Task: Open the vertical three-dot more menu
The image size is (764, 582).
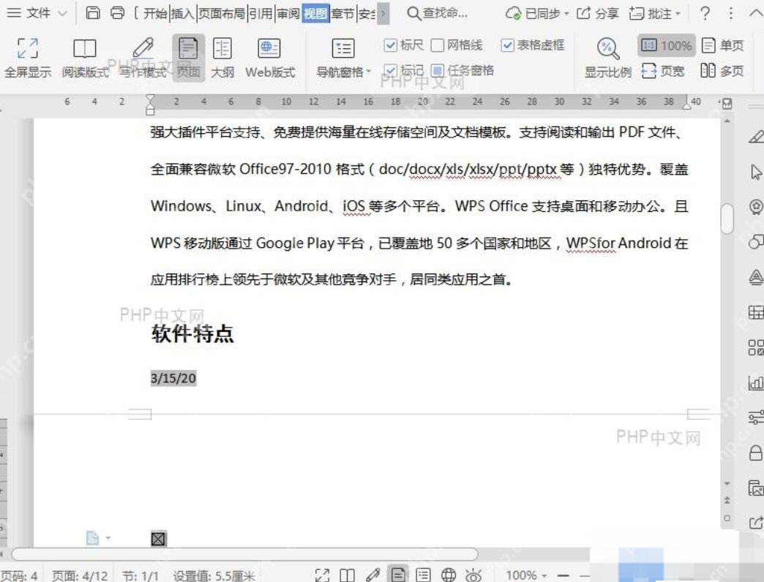Action: (x=730, y=13)
